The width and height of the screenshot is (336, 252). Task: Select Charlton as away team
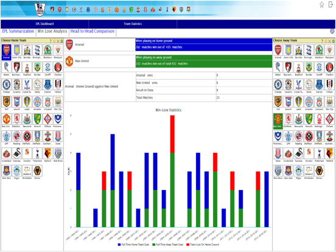pos(329,69)
